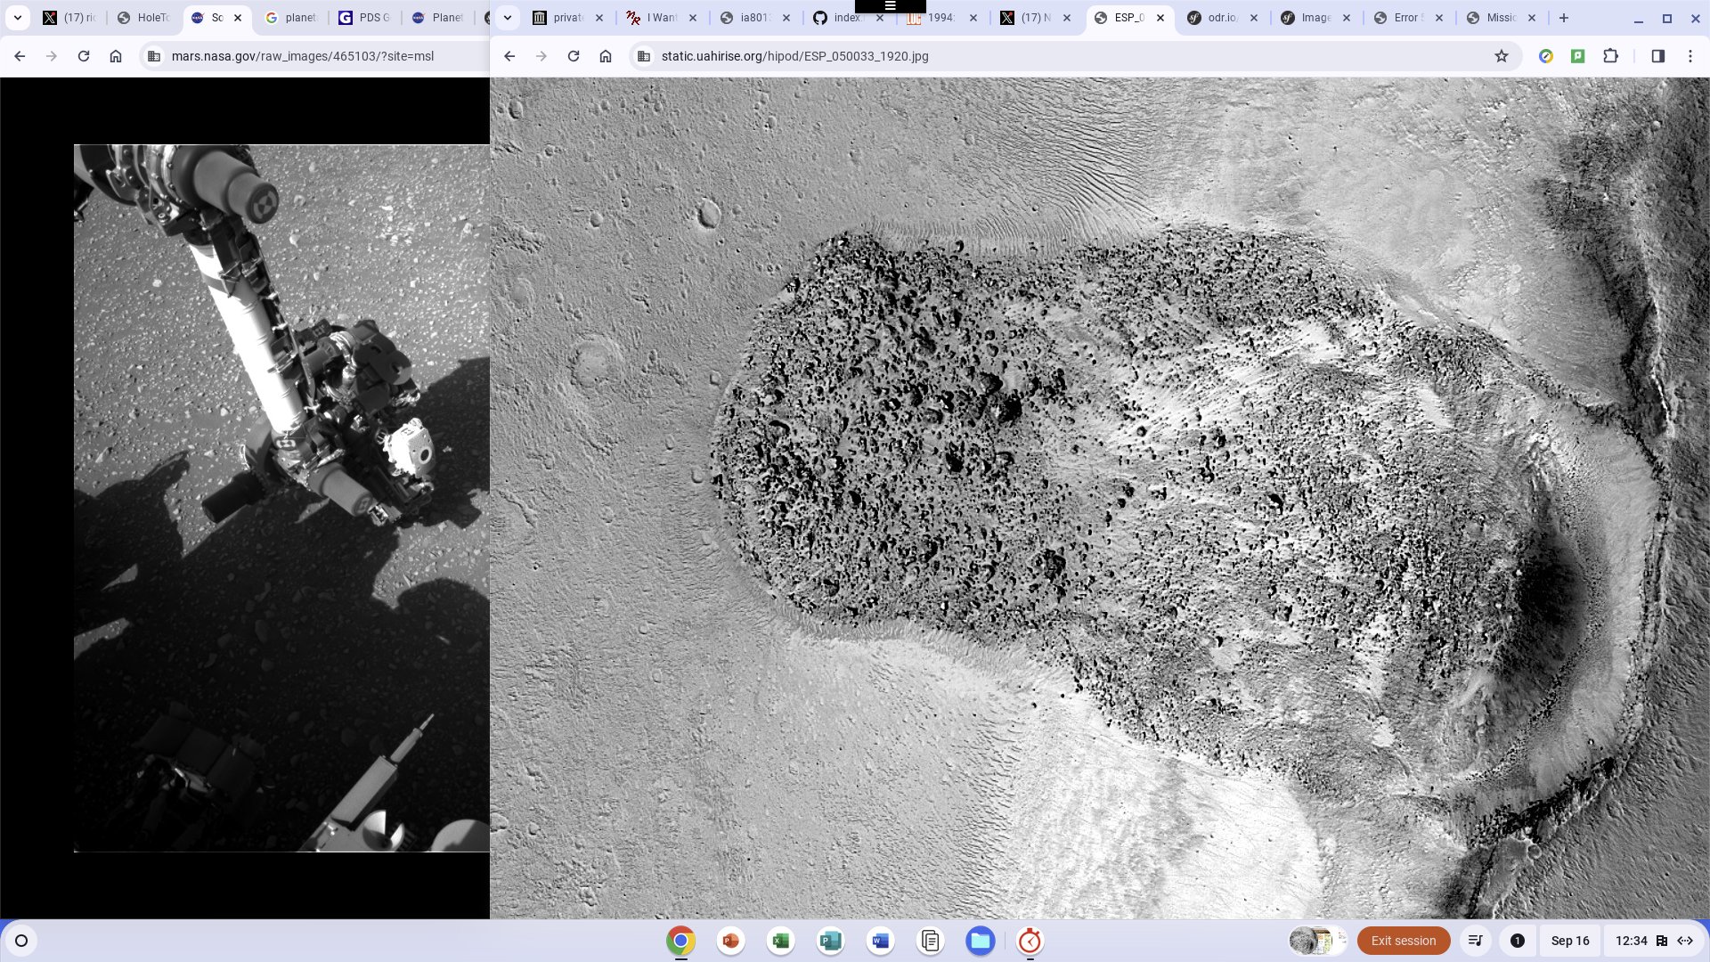The height and width of the screenshot is (962, 1710).
Task: Close the ESP_0 active tab
Action: 1160,18
